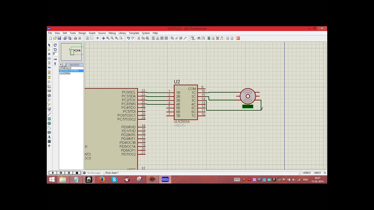Step the simulation with Step button

coord(61,173)
